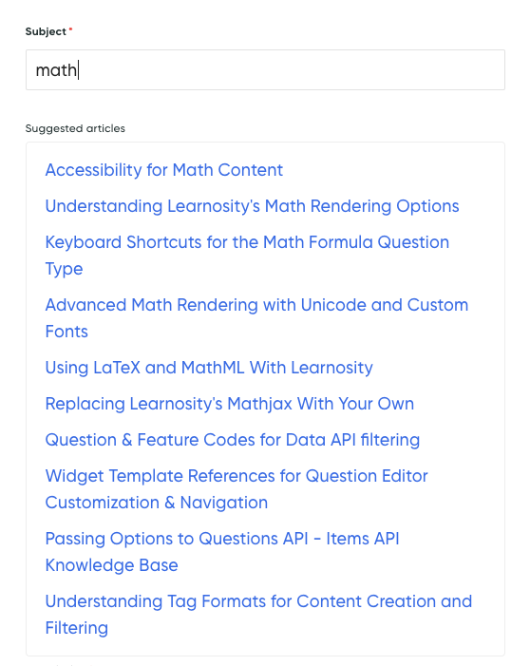530x666 pixels.
Task: Open Using LaTeX and MathML With Learnosity
Action: pos(209,368)
